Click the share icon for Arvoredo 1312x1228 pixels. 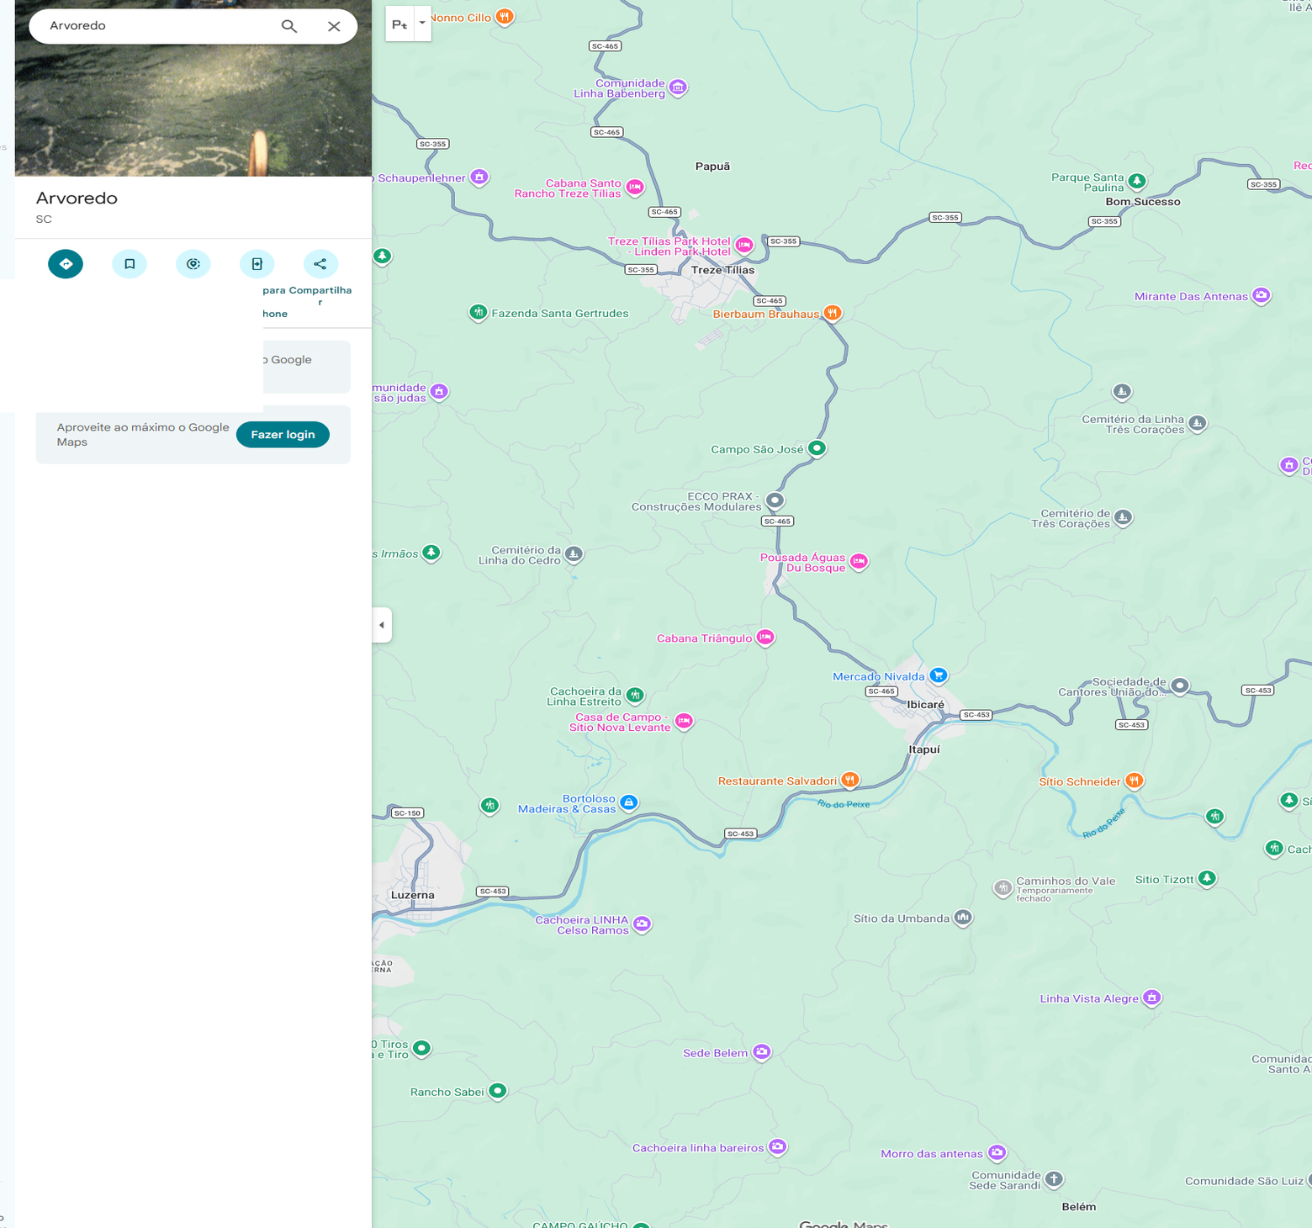[x=320, y=264]
